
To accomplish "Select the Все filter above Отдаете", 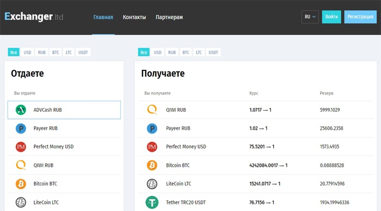I will (14, 52).
